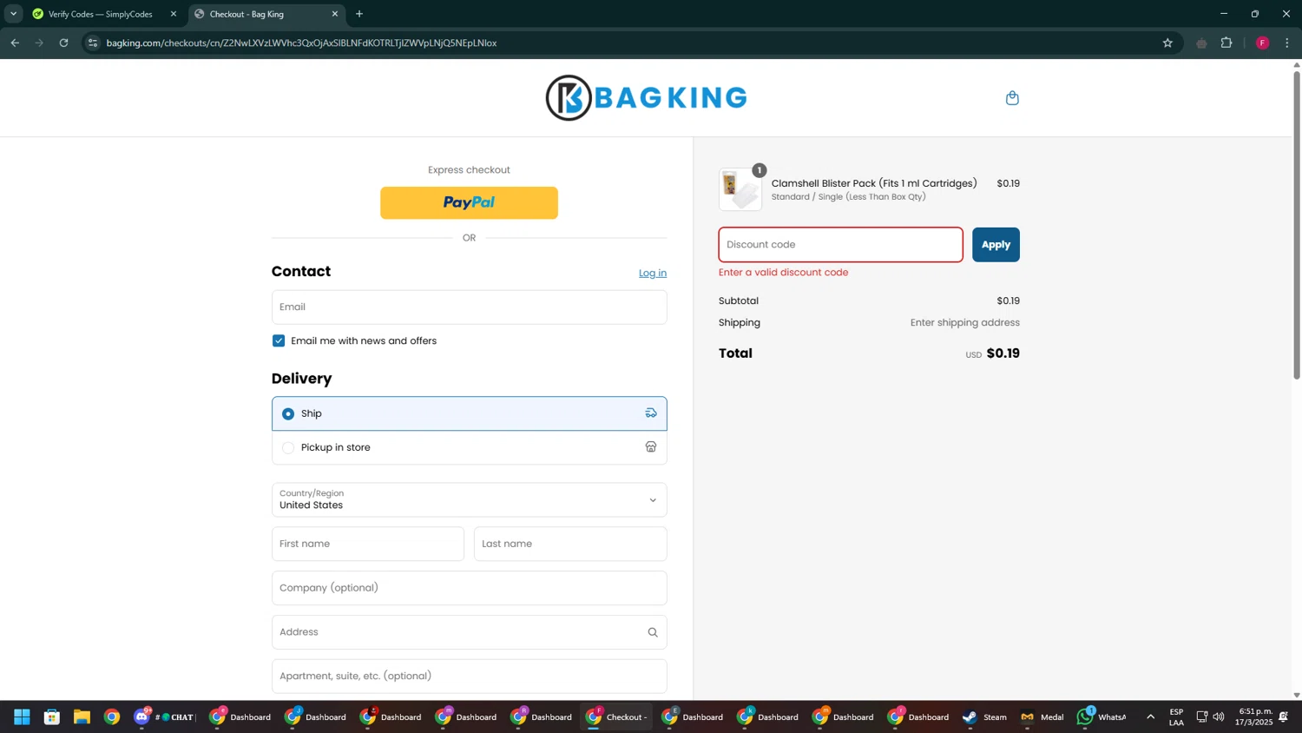Screen dimensions: 1302x733
Task: Open Discord CHAT taskbar item
Action: click(166, 717)
